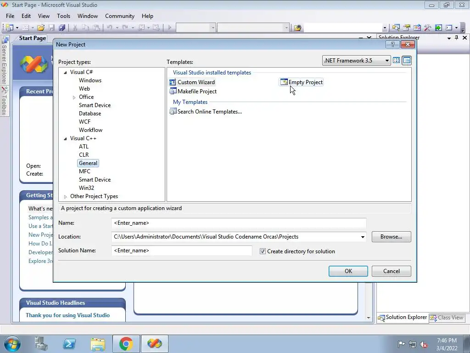Click PowerShell icon in the taskbar
The height and width of the screenshot is (353, 470).
pos(69,344)
